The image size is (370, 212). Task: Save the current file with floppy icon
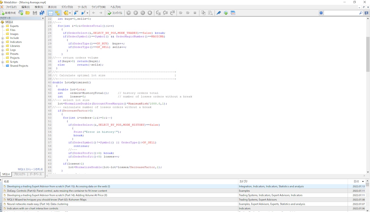pyautogui.click(x=35, y=13)
